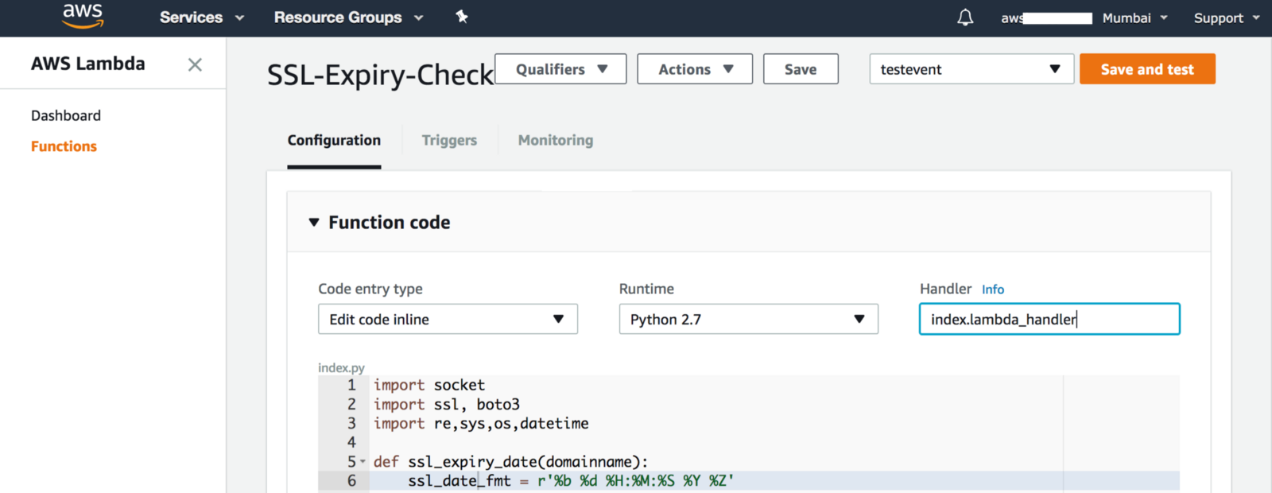The width and height of the screenshot is (1272, 493).
Task: Click the 'def ssl_expiry_date(domainname):' line
Action: click(x=510, y=461)
